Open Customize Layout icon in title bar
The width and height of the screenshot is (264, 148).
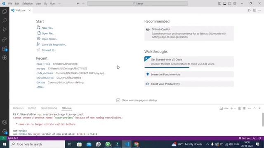[x=235, y=4]
